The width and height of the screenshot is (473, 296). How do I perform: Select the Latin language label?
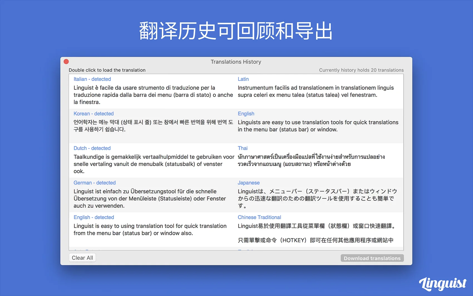tap(243, 79)
